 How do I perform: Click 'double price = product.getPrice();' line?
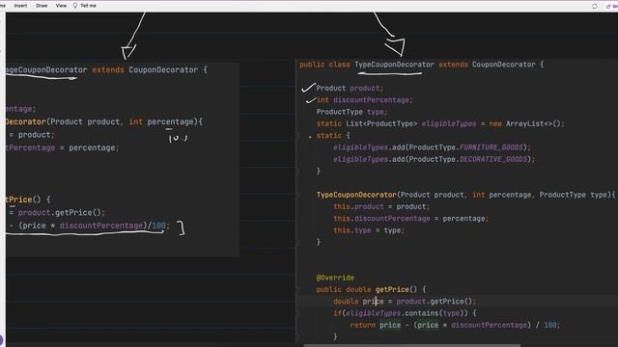(405, 302)
